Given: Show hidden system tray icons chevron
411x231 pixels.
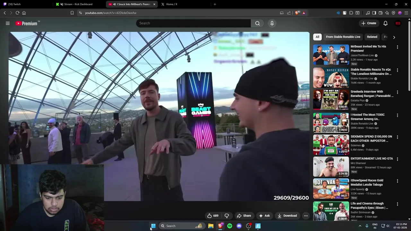Looking at the screenshot, I should 360,226.
